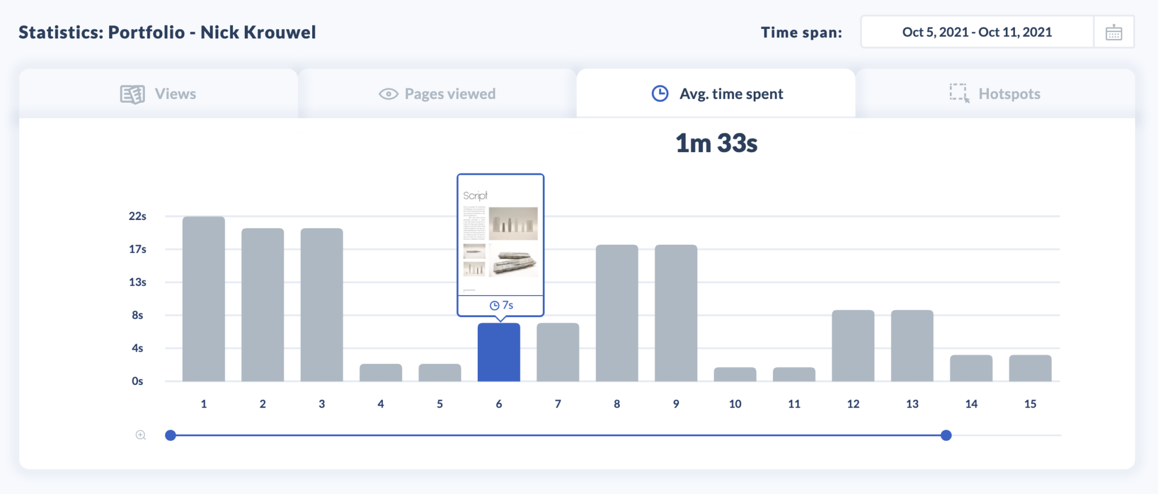Open the Script page thumbnail preview
Image resolution: width=1158 pixels, height=494 pixels.
(x=500, y=236)
